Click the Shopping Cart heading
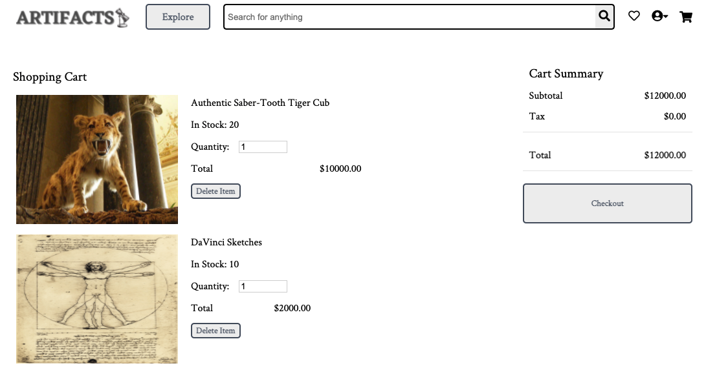Viewport: 706px width, 370px height. click(x=50, y=77)
